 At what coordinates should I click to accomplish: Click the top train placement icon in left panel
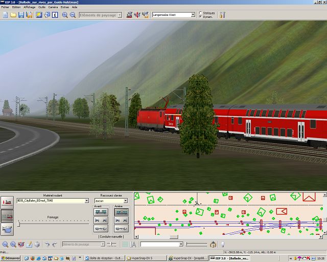7,203
